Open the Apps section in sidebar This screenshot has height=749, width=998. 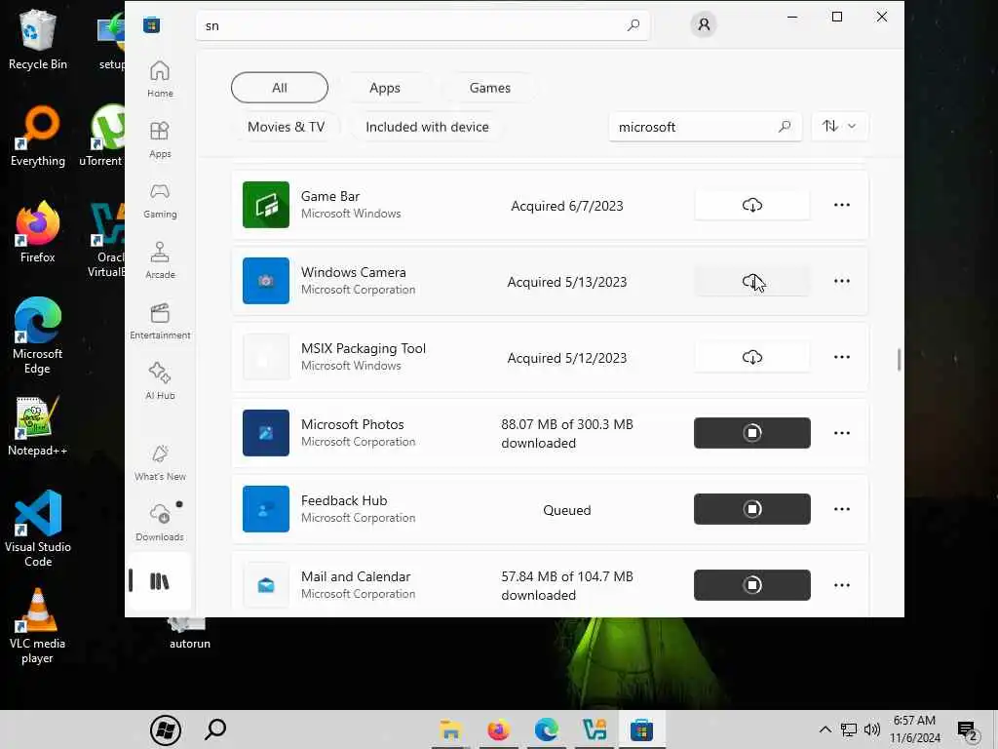coord(160,139)
